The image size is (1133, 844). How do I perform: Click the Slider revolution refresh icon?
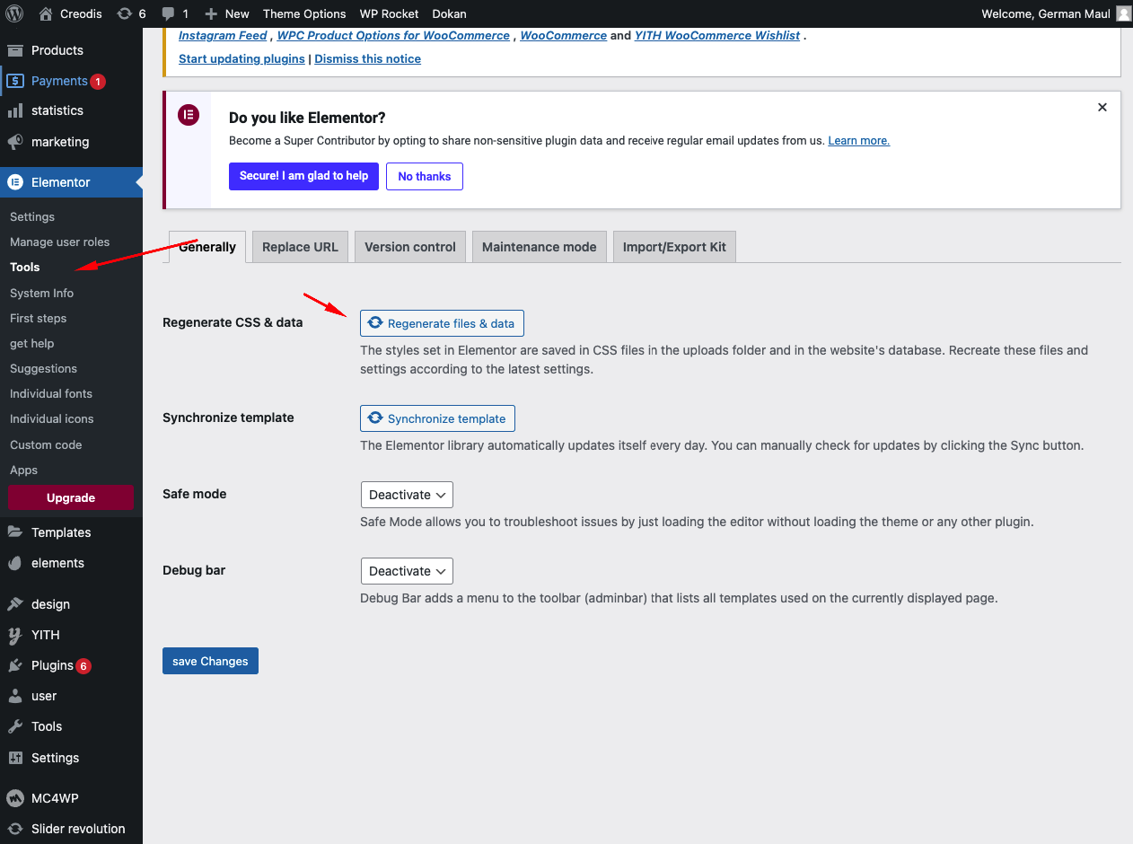click(15, 829)
